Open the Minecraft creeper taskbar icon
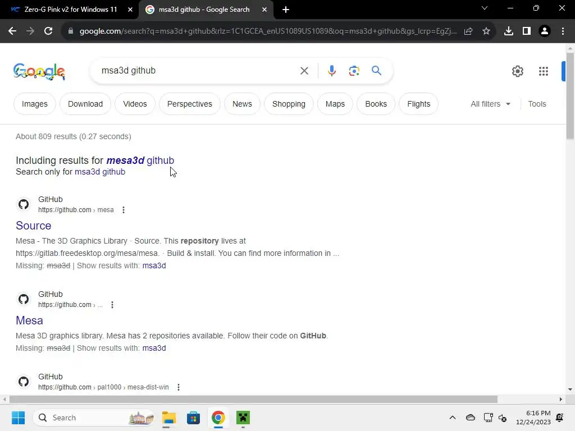575x431 pixels. 243,418
